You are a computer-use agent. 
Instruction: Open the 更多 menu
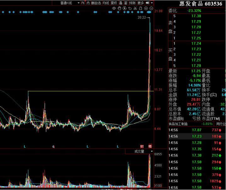pos(141,3)
